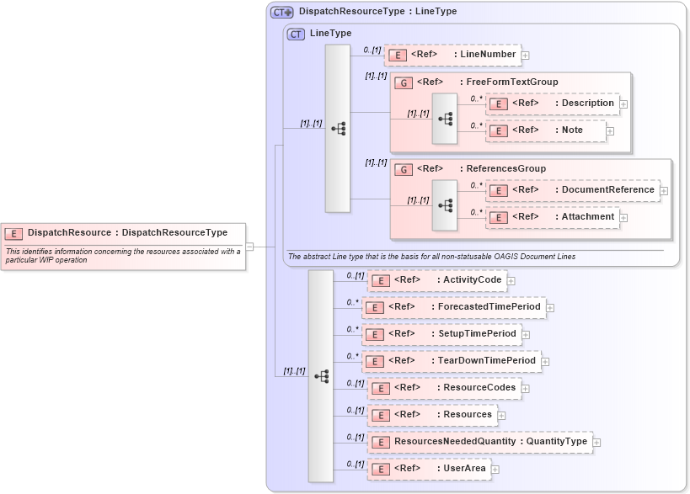Click the sequence compositor icon inside LineType

341,126
